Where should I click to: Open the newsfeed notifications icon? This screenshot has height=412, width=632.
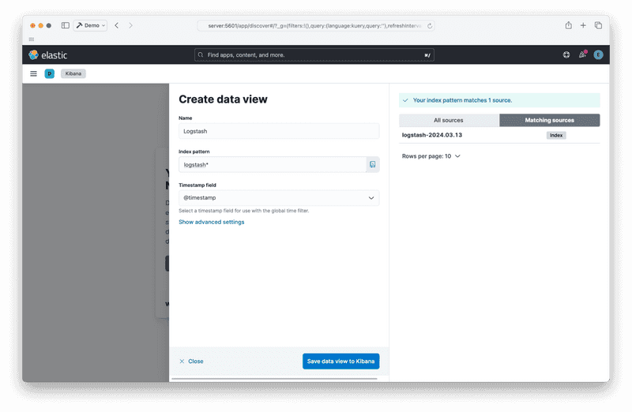click(x=582, y=55)
